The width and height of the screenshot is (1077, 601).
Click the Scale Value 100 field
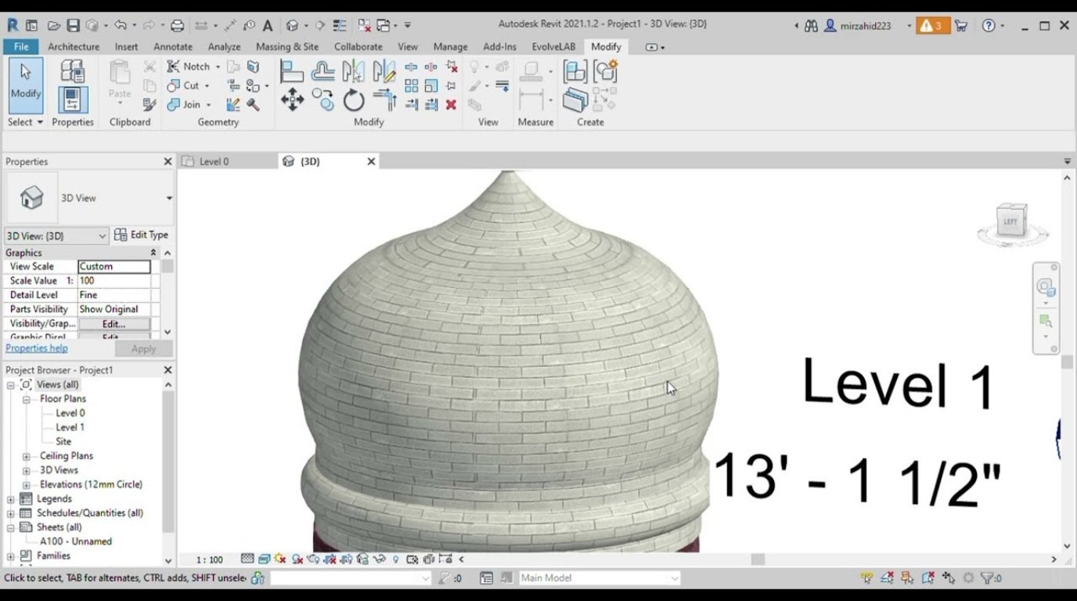(114, 281)
